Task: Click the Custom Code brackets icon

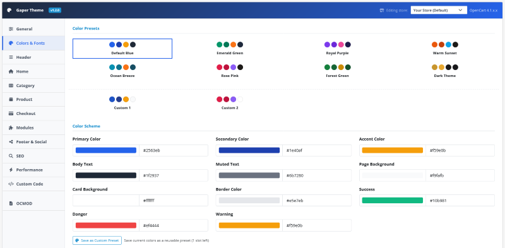Action: (11, 184)
